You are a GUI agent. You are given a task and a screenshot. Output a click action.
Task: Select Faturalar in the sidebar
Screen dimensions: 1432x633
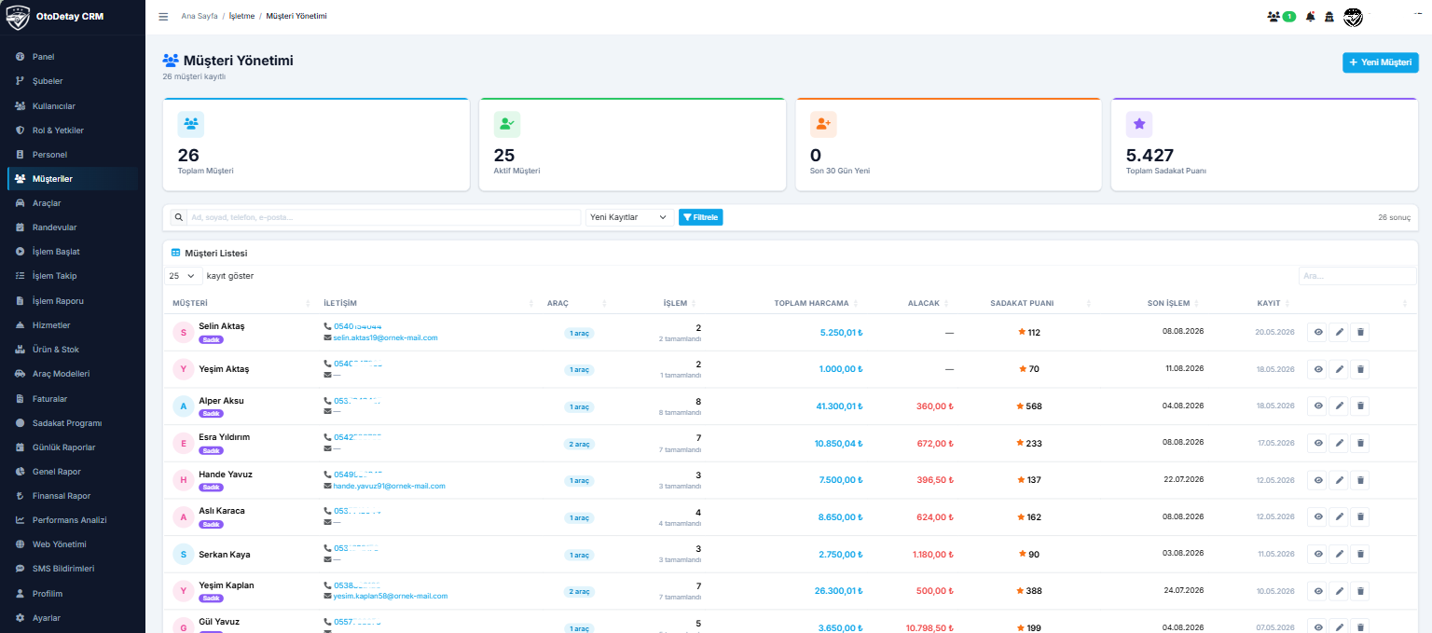tap(73, 398)
